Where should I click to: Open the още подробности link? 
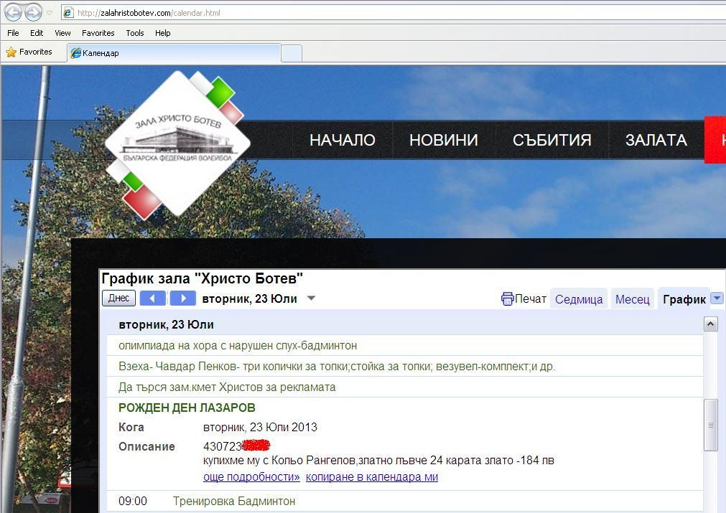pyautogui.click(x=251, y=477)
